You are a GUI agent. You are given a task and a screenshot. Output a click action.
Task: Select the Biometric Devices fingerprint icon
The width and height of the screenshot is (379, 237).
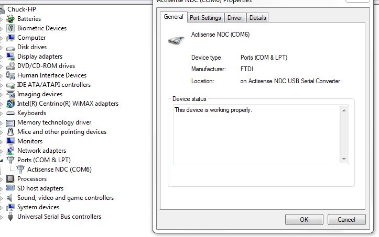(10, 28)
